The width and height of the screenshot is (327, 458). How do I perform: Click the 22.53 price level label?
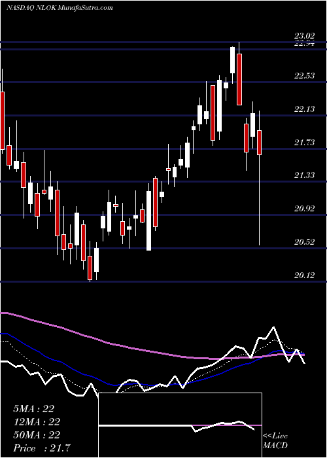(x=304, y=76)
